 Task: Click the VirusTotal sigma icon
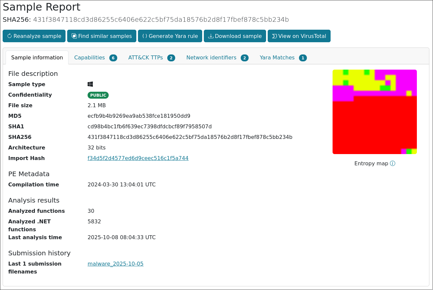tap(274, 36)
